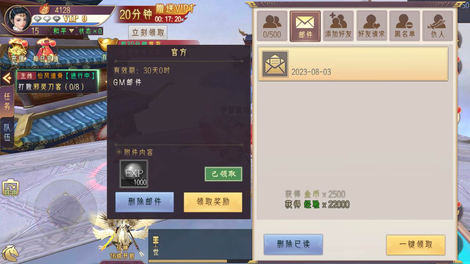The height and width of the screenshot is (264, 470).
Task: Open the 黑名单 blacklist icon
Action: (405, 26)
